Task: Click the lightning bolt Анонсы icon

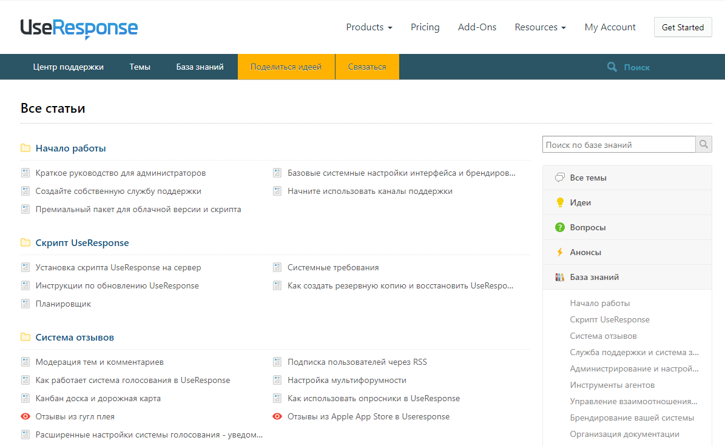Action: point(559,253)
